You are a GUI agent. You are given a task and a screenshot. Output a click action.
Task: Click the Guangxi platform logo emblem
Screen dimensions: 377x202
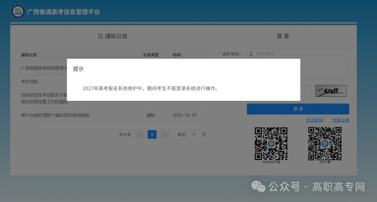pos(18,12)
